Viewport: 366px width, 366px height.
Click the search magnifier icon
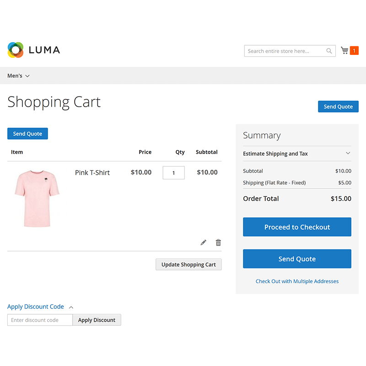329,51
